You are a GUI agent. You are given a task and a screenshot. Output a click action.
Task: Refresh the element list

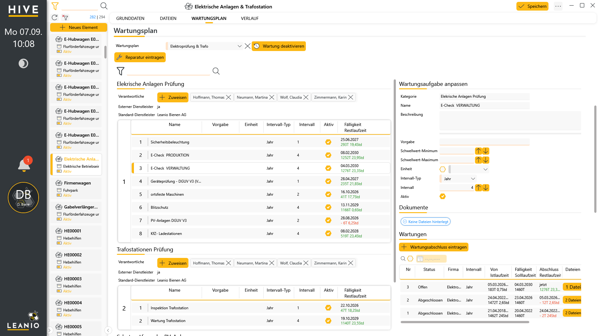tap(55, 17)
